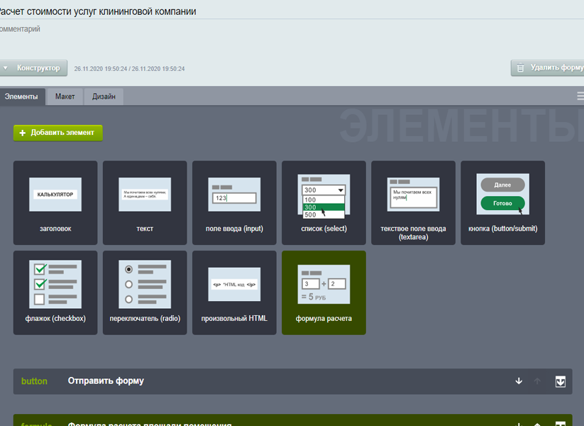This screenshot has height=426, width=584.
Task: Open the hamburger menu beside tabs
Action: click(x=580, y=97)
